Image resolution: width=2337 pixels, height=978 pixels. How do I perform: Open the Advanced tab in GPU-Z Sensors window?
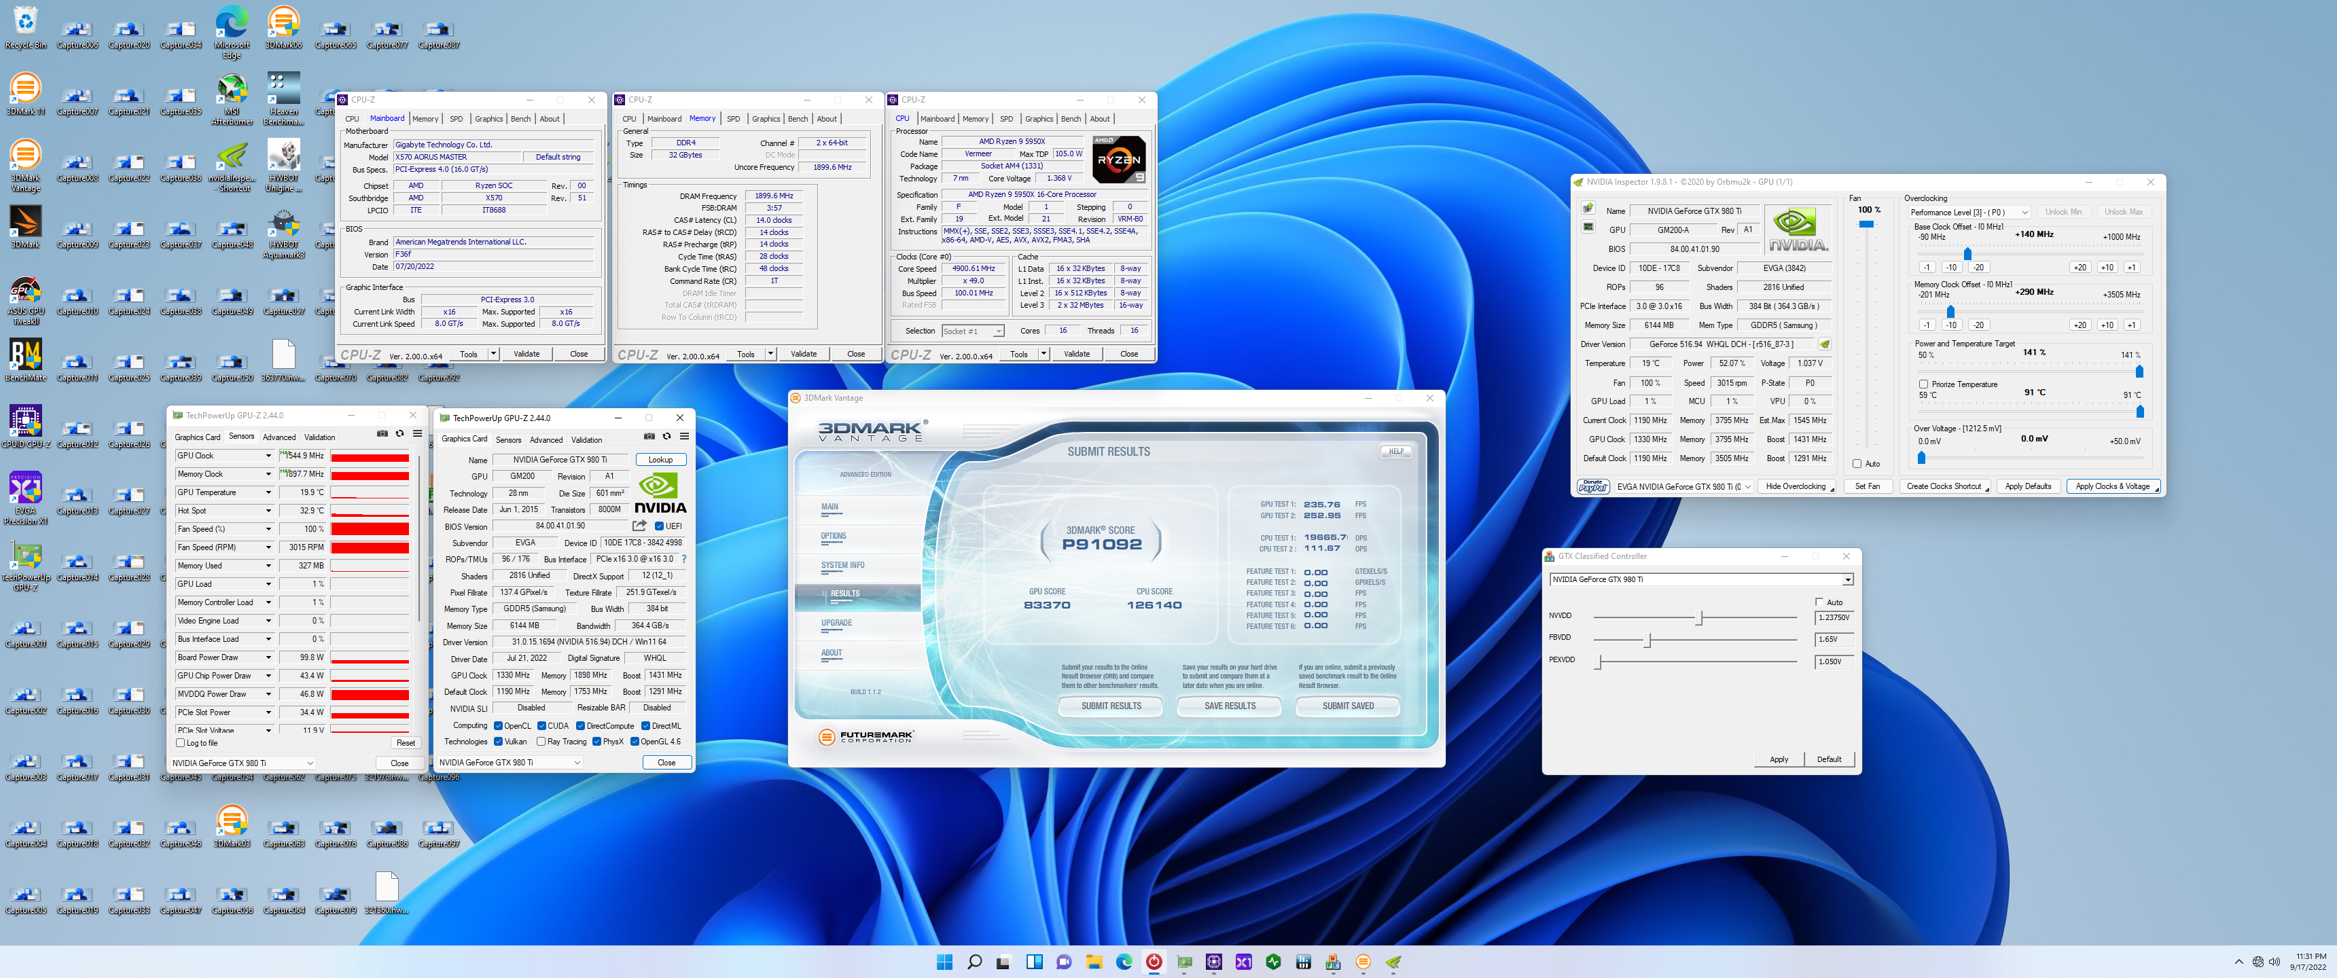[279, 437]
